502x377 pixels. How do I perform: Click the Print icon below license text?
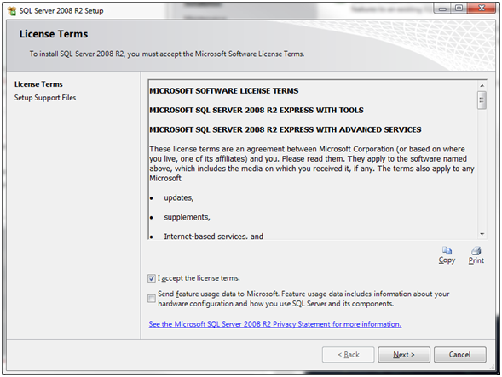click(x=476, y=250)
